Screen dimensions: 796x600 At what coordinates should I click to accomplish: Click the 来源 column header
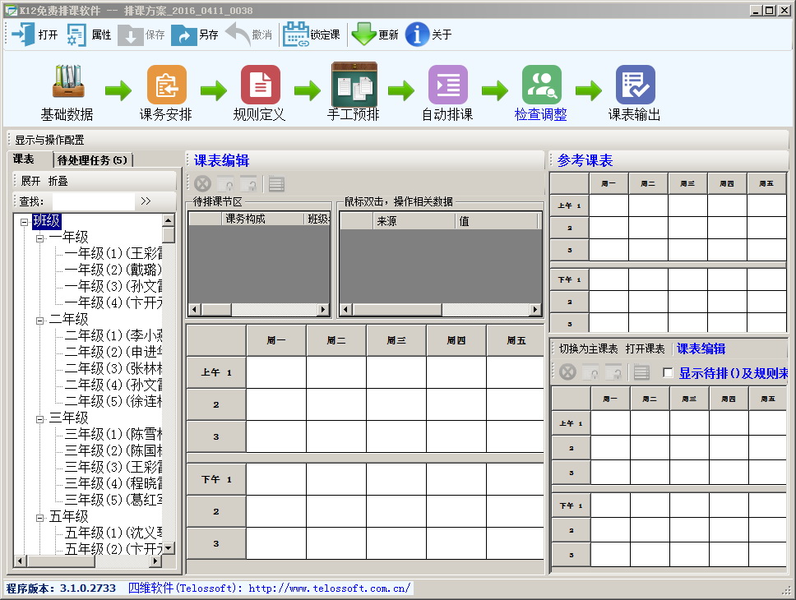click(x=414, y=221)
